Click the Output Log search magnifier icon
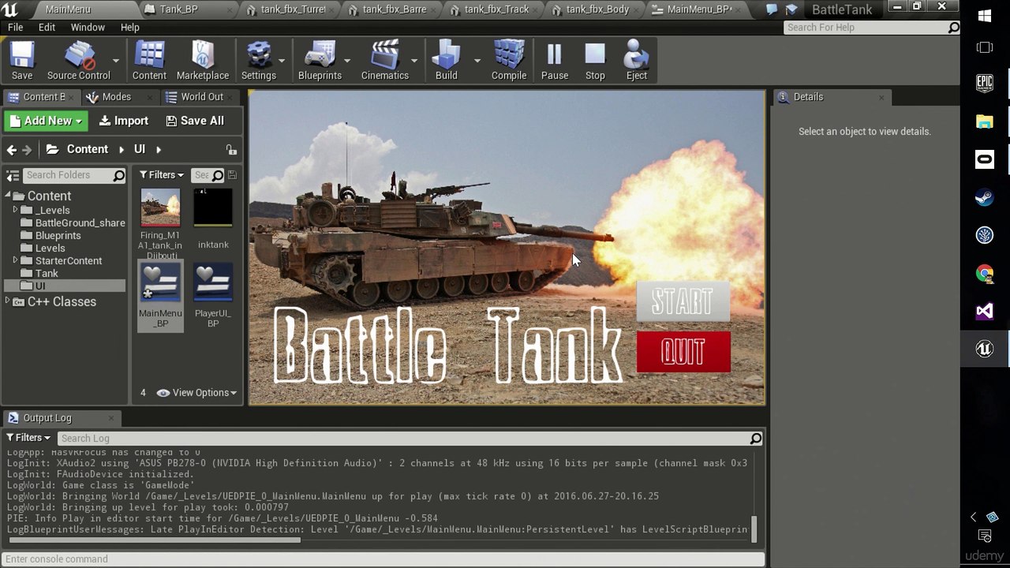This screenshot has width=1010, height=568. [x=756, y=439]
